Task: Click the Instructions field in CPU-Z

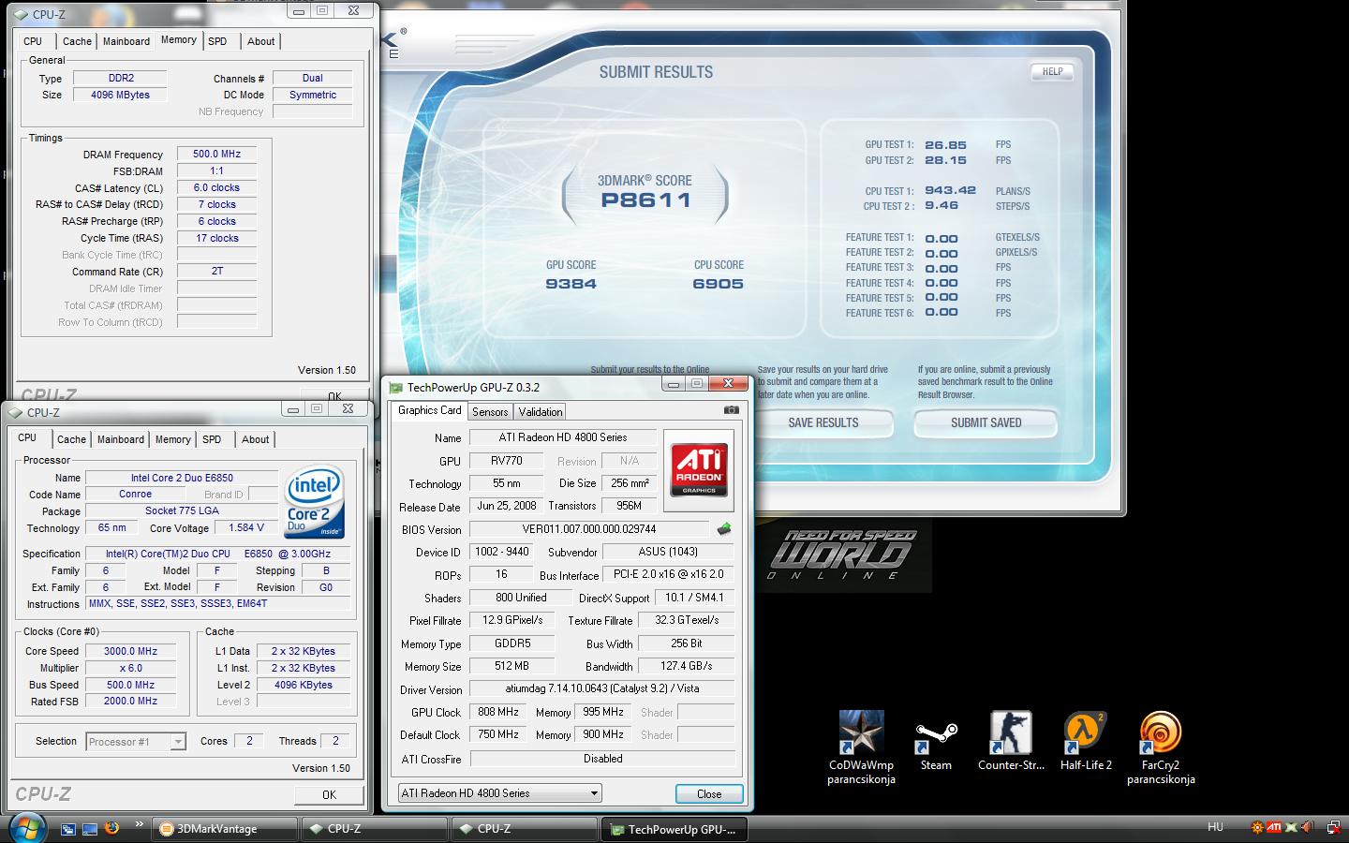Action: [217, 603]
